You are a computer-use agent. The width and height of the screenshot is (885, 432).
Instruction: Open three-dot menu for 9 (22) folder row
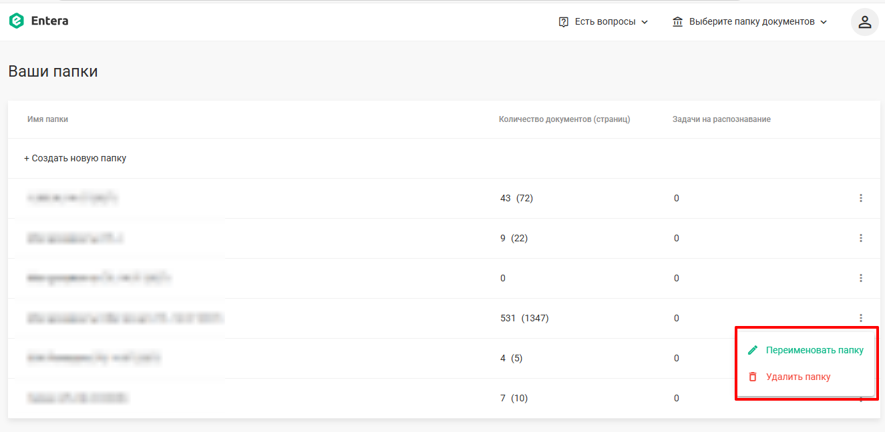861,238
